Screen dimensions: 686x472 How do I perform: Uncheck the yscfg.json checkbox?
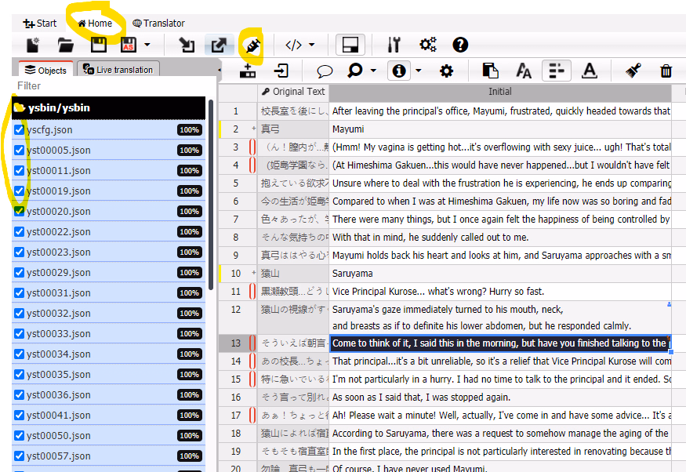(20, 130)
